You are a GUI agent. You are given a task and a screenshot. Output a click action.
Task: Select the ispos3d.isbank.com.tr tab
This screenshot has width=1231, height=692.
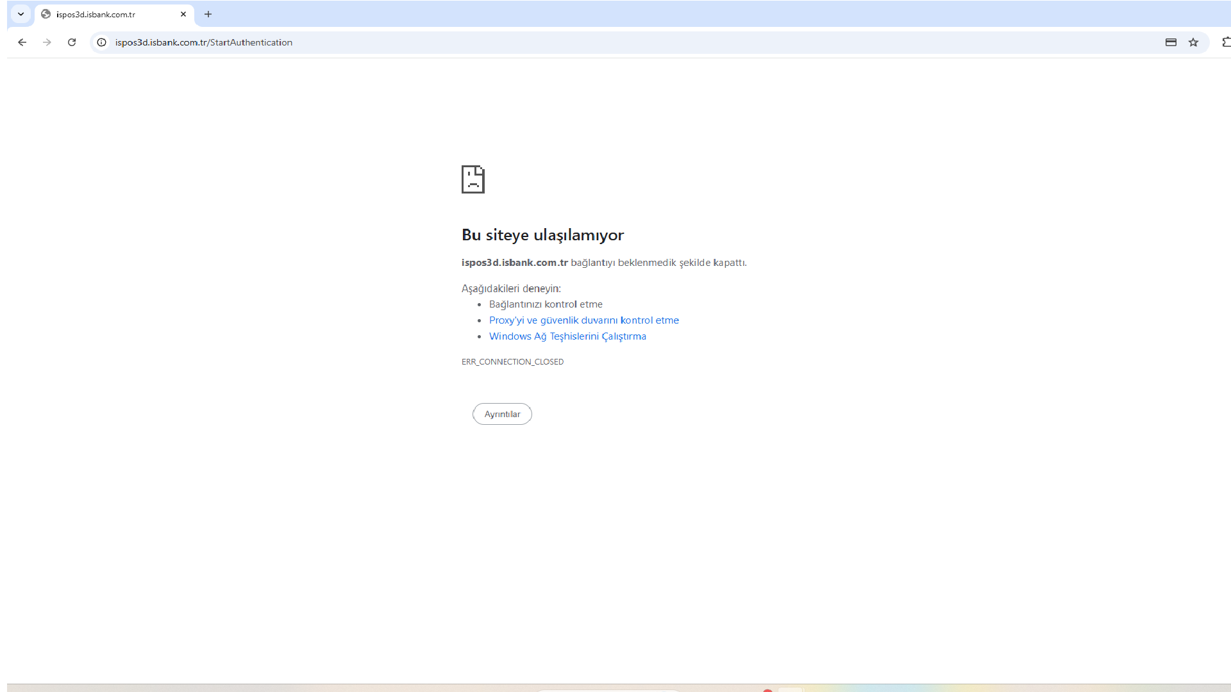114,14
